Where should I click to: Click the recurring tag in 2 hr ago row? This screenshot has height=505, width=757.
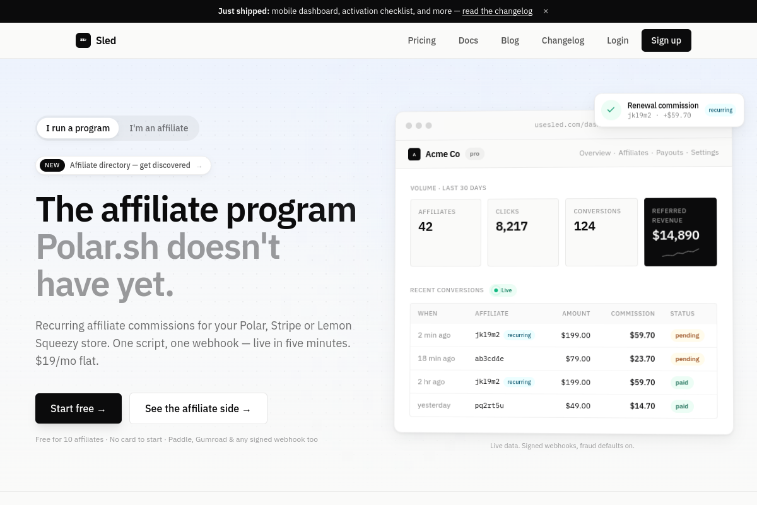click(519, 382)
